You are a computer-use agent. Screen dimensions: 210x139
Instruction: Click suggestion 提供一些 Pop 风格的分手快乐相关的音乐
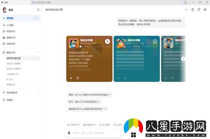(x=89, y=95)
